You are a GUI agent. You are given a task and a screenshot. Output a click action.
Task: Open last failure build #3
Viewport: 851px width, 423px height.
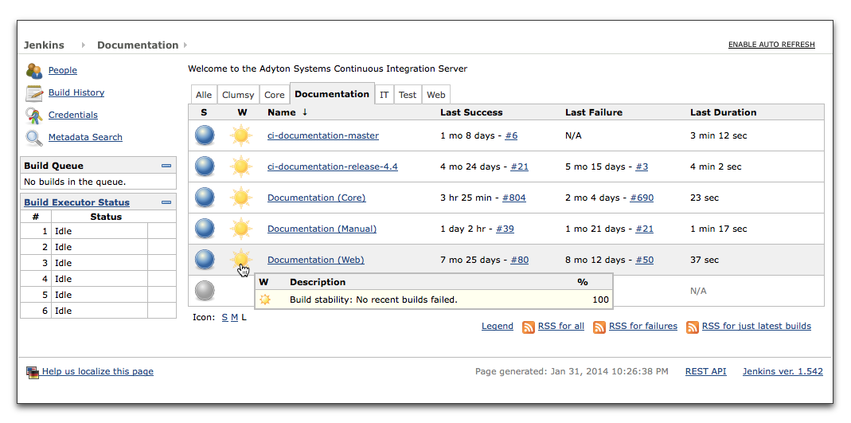coord(642,166)
